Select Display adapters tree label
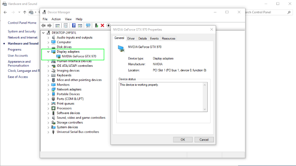The image size is (296, 166). [x=68, y=52]
